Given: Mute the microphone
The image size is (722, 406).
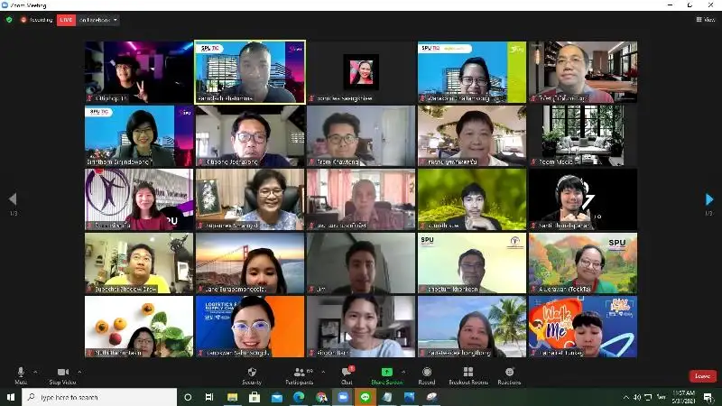Looking at the screenshot, I should tap(20, 372).
